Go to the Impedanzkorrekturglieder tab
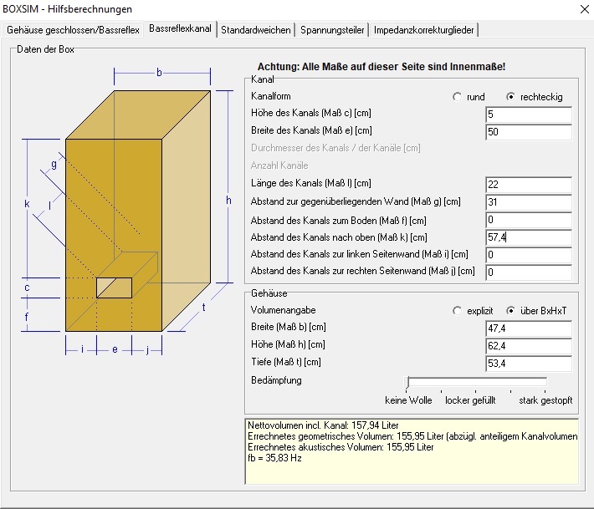This screenshot has width=594, height=509. point(423,30)
